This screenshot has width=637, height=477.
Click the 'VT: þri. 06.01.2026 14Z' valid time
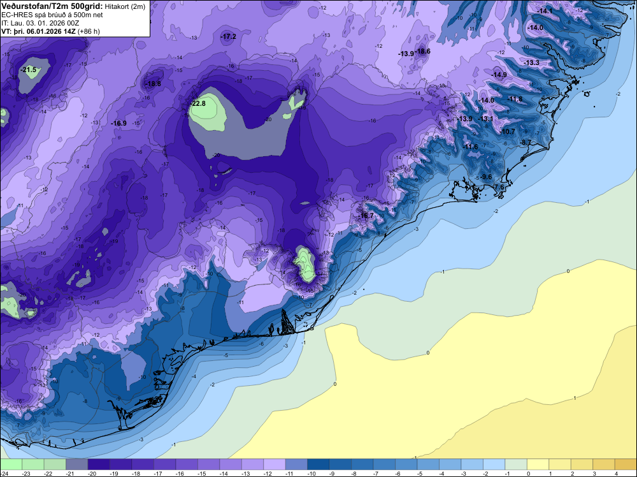pos(38,31)
